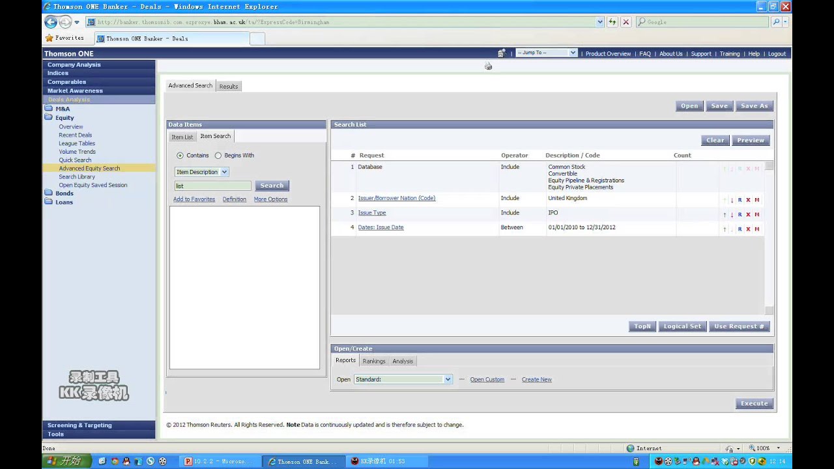Delete Issuer/Borrower Nation request with X
Viewport: 834px width, 469px height.
pos(748,200)
